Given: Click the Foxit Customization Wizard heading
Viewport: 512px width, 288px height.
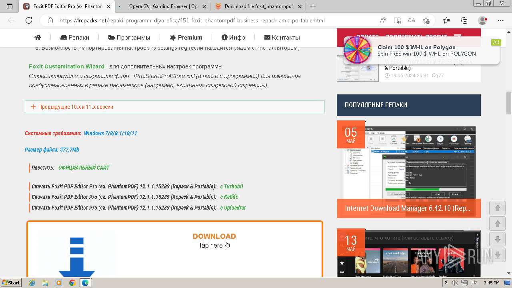Looking at the screenshot, I should pos(66,66).
